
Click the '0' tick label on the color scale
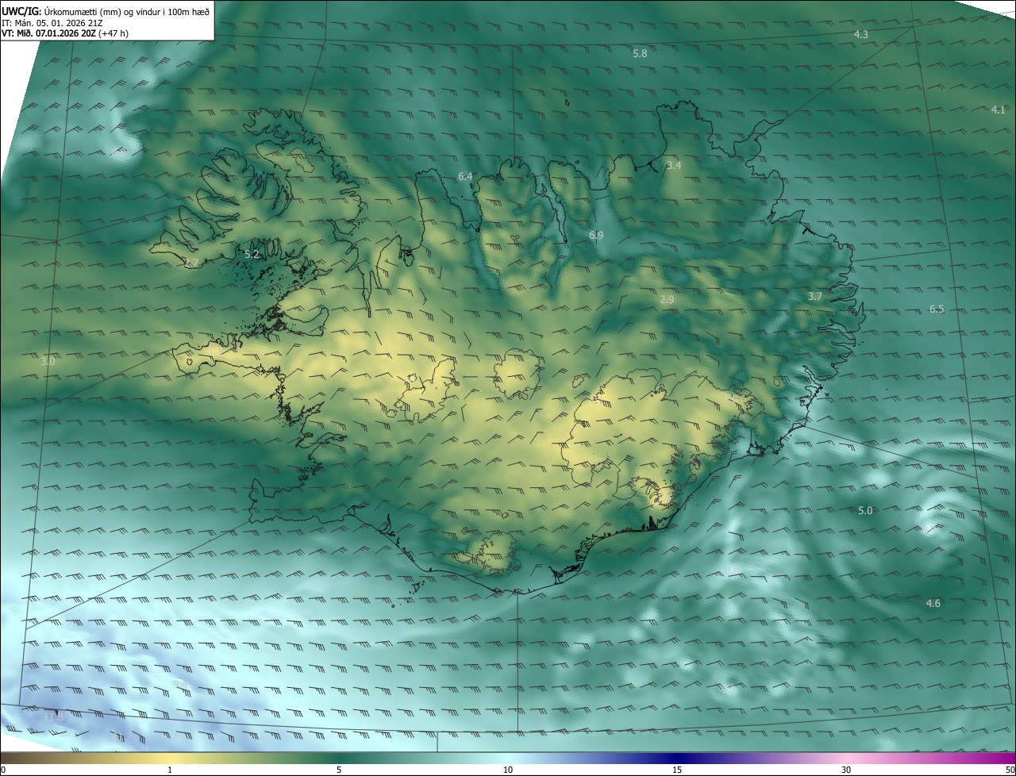pos(3,770)
